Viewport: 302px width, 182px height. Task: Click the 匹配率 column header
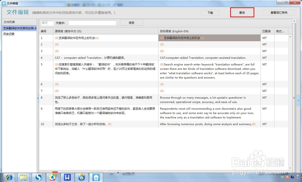[267, 31]
